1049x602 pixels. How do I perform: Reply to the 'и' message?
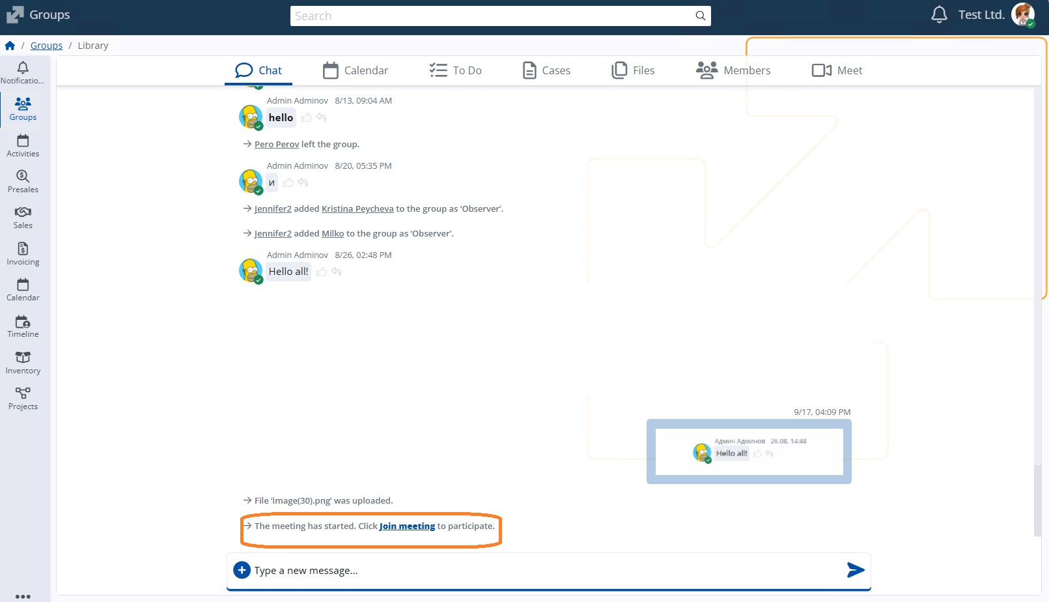[303, 183]
